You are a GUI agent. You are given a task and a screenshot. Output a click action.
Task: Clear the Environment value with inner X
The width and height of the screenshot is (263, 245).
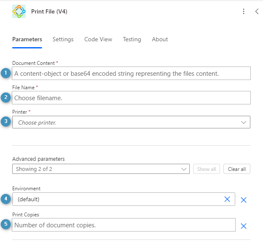point(227,199)
